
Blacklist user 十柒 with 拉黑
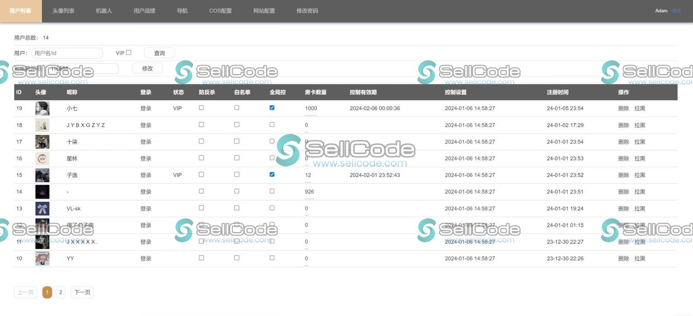[640, 142]
